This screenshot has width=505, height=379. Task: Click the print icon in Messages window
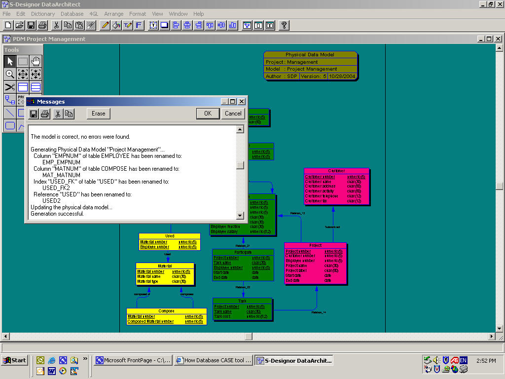tap(45, 114)
